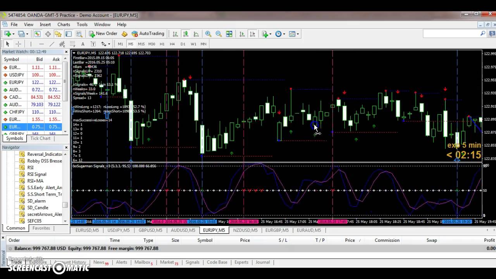Toggle the Terminal window toolbar icon

click(69, 34)
